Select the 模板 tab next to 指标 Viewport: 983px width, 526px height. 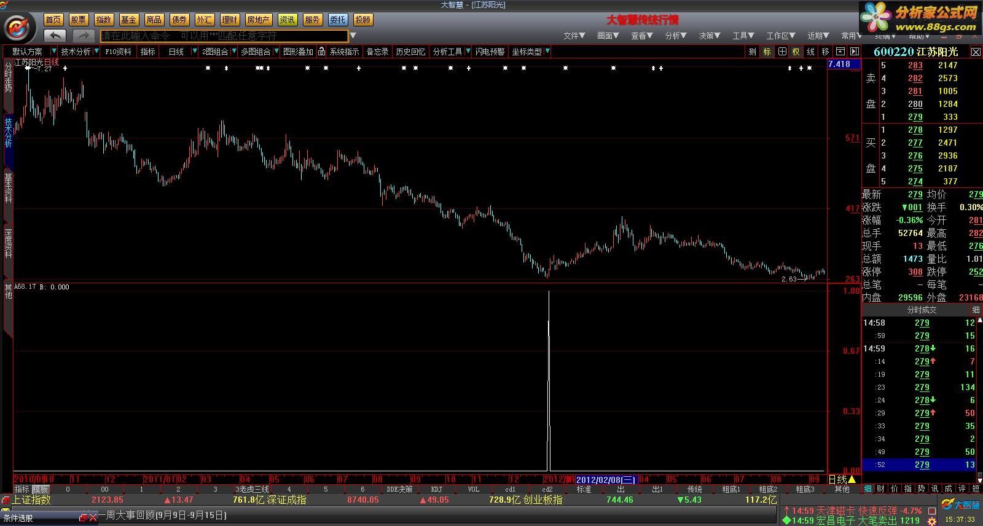tap(41, 489)
